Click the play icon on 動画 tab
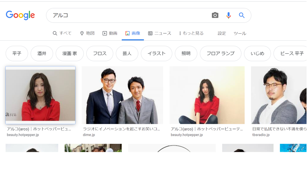The height and width of the screenshot is (173, 308). point(105,33)
